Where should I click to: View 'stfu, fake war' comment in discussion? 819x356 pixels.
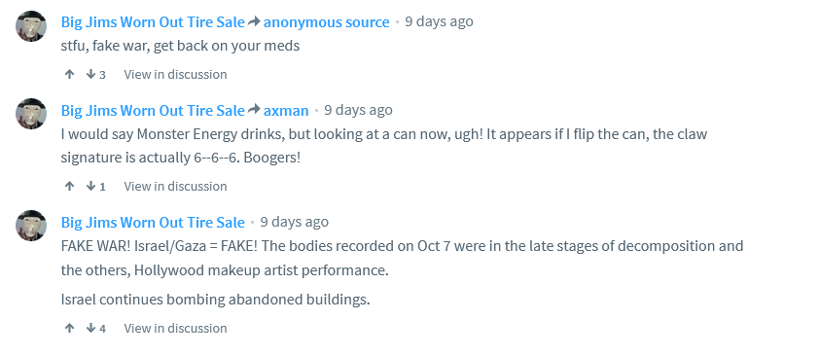(x=175, y=74)
